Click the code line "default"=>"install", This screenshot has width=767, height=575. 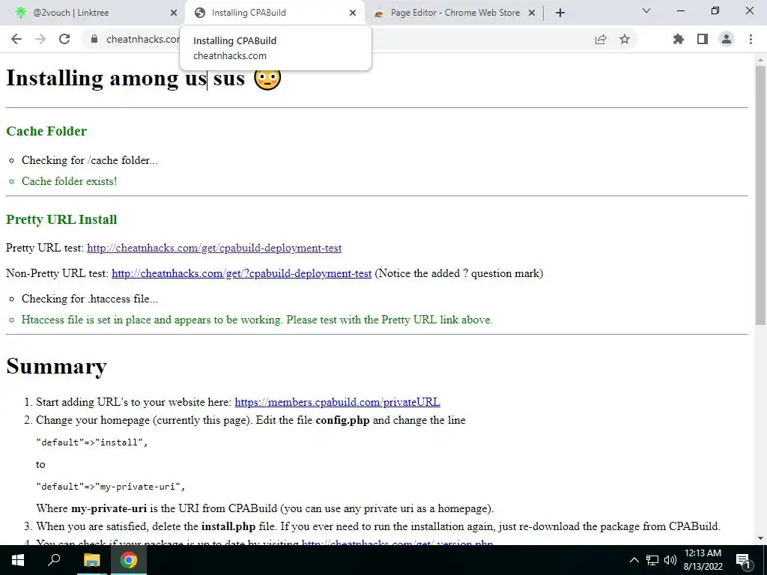92,442
